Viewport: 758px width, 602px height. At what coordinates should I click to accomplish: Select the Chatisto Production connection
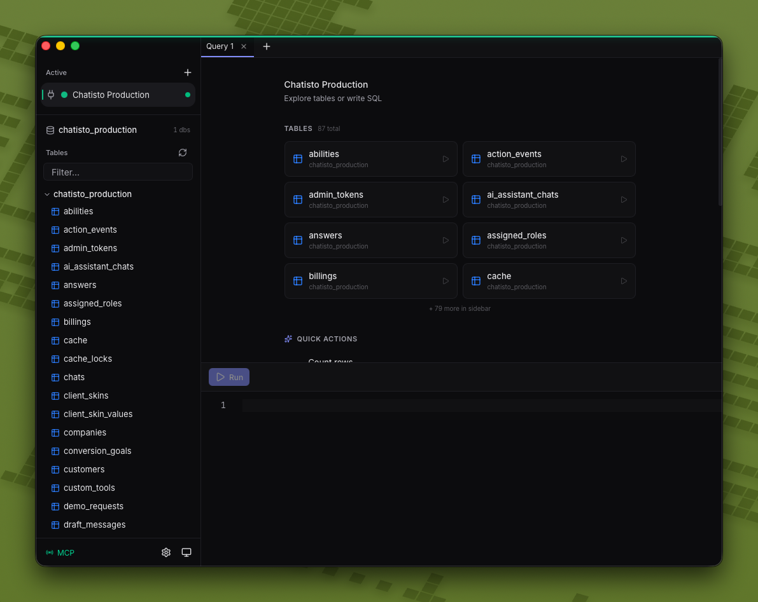(x=118, y=95)
